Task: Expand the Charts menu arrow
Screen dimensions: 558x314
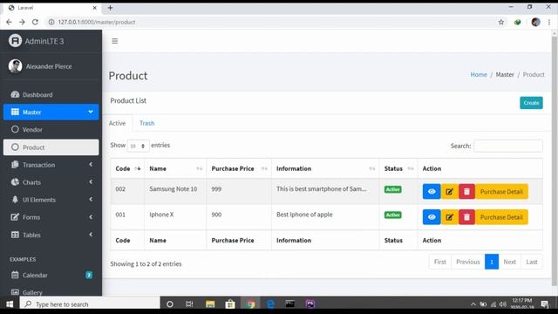Action: (x=91, y=182)
